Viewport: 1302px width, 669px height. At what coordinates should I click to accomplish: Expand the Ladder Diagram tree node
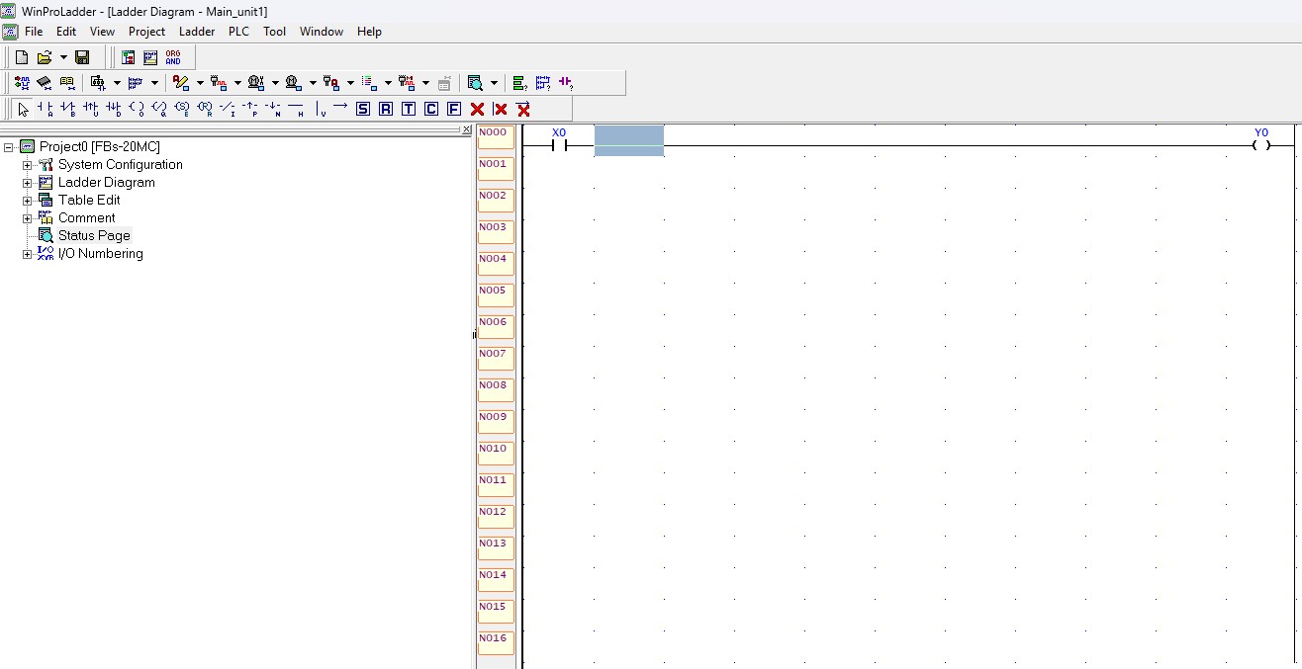point(28,183)
